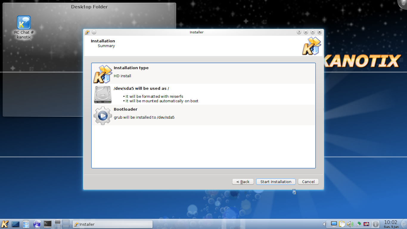Launch the Konqueror web browser globe icon
Screen dimensions: 407x229
(x=37, y=224)
